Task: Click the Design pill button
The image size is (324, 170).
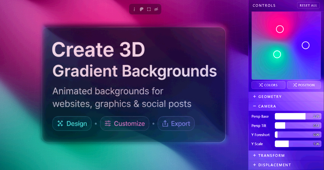Action: coord(72,124)
